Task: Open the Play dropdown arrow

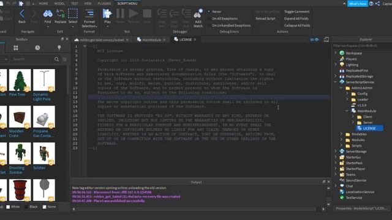Action: pos(107,26)
